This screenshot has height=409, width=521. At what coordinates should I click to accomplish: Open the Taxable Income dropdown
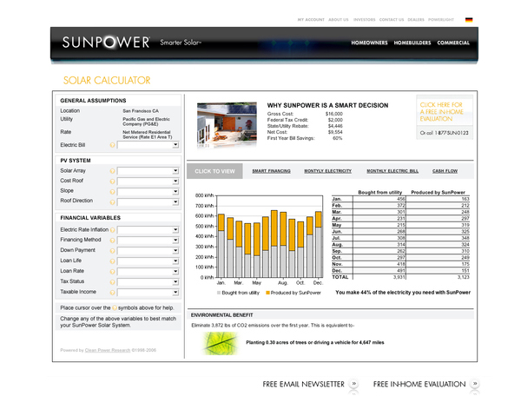tap(148, 293)
